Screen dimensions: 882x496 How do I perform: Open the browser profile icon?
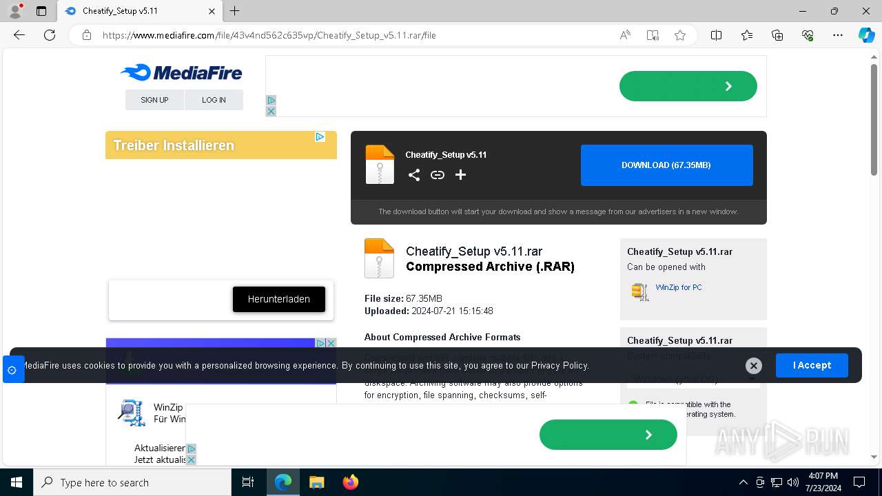tap(15, 11)
